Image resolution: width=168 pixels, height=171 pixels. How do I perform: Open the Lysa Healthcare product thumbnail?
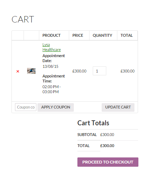31,71
